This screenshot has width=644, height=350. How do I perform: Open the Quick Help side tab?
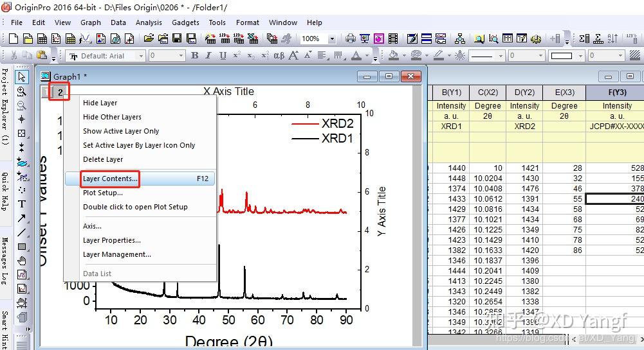pos(5,191)
